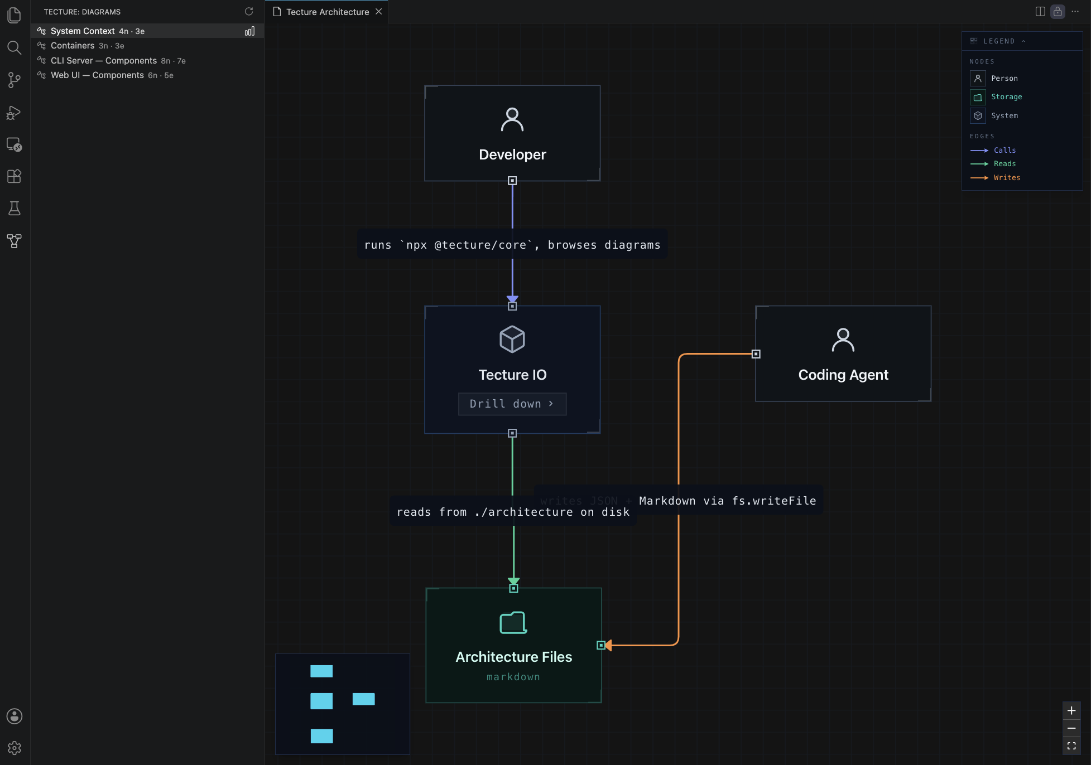
Task: Open the Testing flask view
Action: pyautogui.click(x=15, y=209)
